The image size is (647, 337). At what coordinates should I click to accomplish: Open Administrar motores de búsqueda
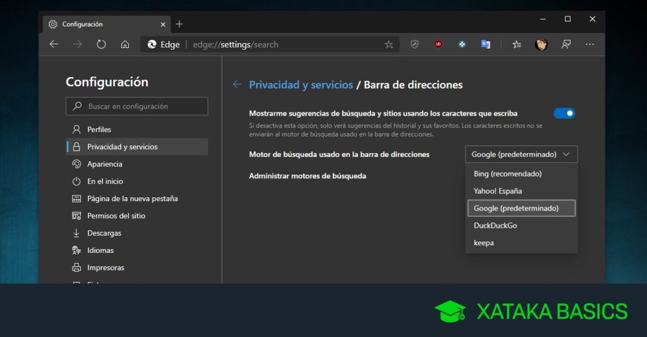(x=307, y=176)
